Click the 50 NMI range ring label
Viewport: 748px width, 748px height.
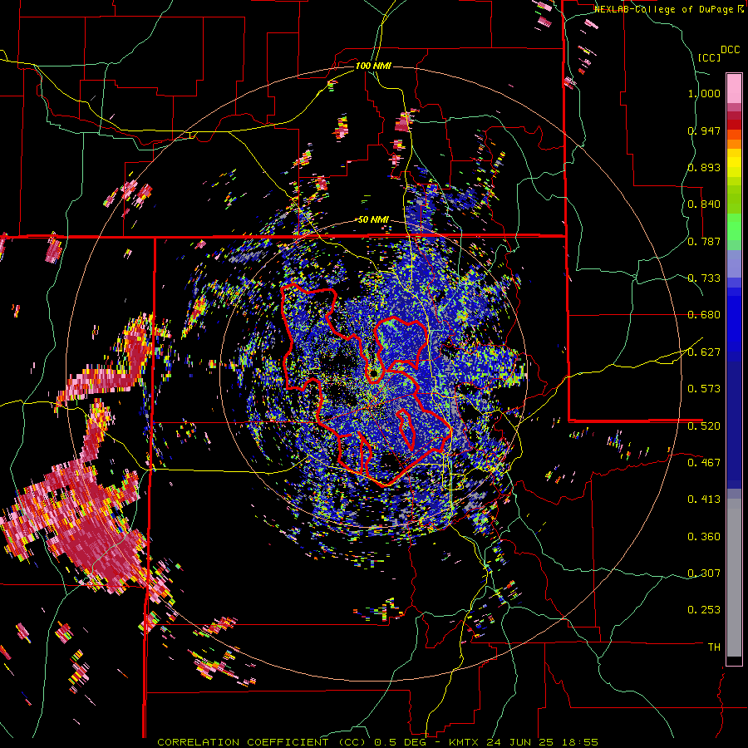click(x=373, y=219)
